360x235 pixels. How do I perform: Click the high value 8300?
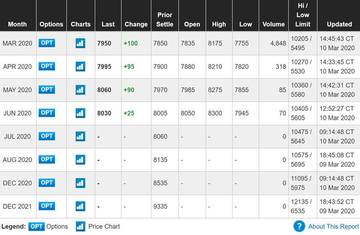pos(215,113)
